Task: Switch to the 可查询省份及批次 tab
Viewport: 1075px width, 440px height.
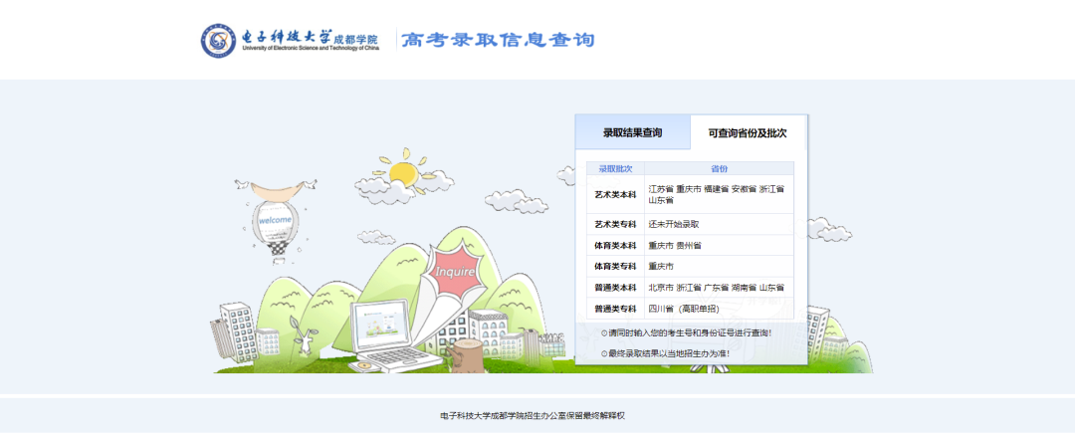Action: point(748,133)
